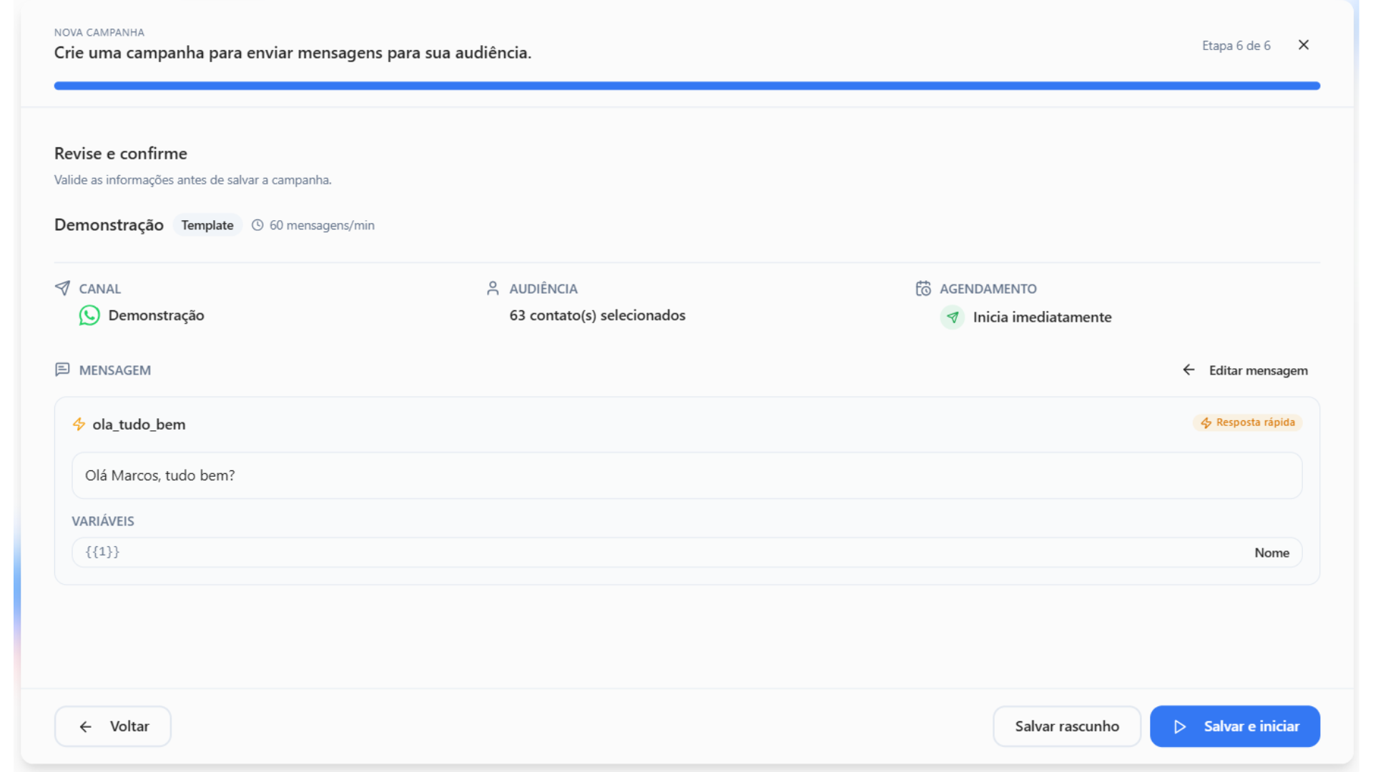1373x772 pixels.
Task: Click Salvar e iniciar button
Action: click(1235, 726)
